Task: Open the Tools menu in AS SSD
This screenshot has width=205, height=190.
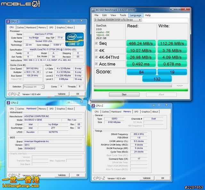Action: click(123, 15)
